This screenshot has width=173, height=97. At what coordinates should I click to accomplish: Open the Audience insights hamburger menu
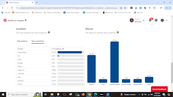[x=26, y=20]
